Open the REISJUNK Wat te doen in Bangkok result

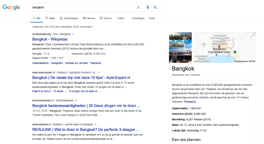click(86, 130)
